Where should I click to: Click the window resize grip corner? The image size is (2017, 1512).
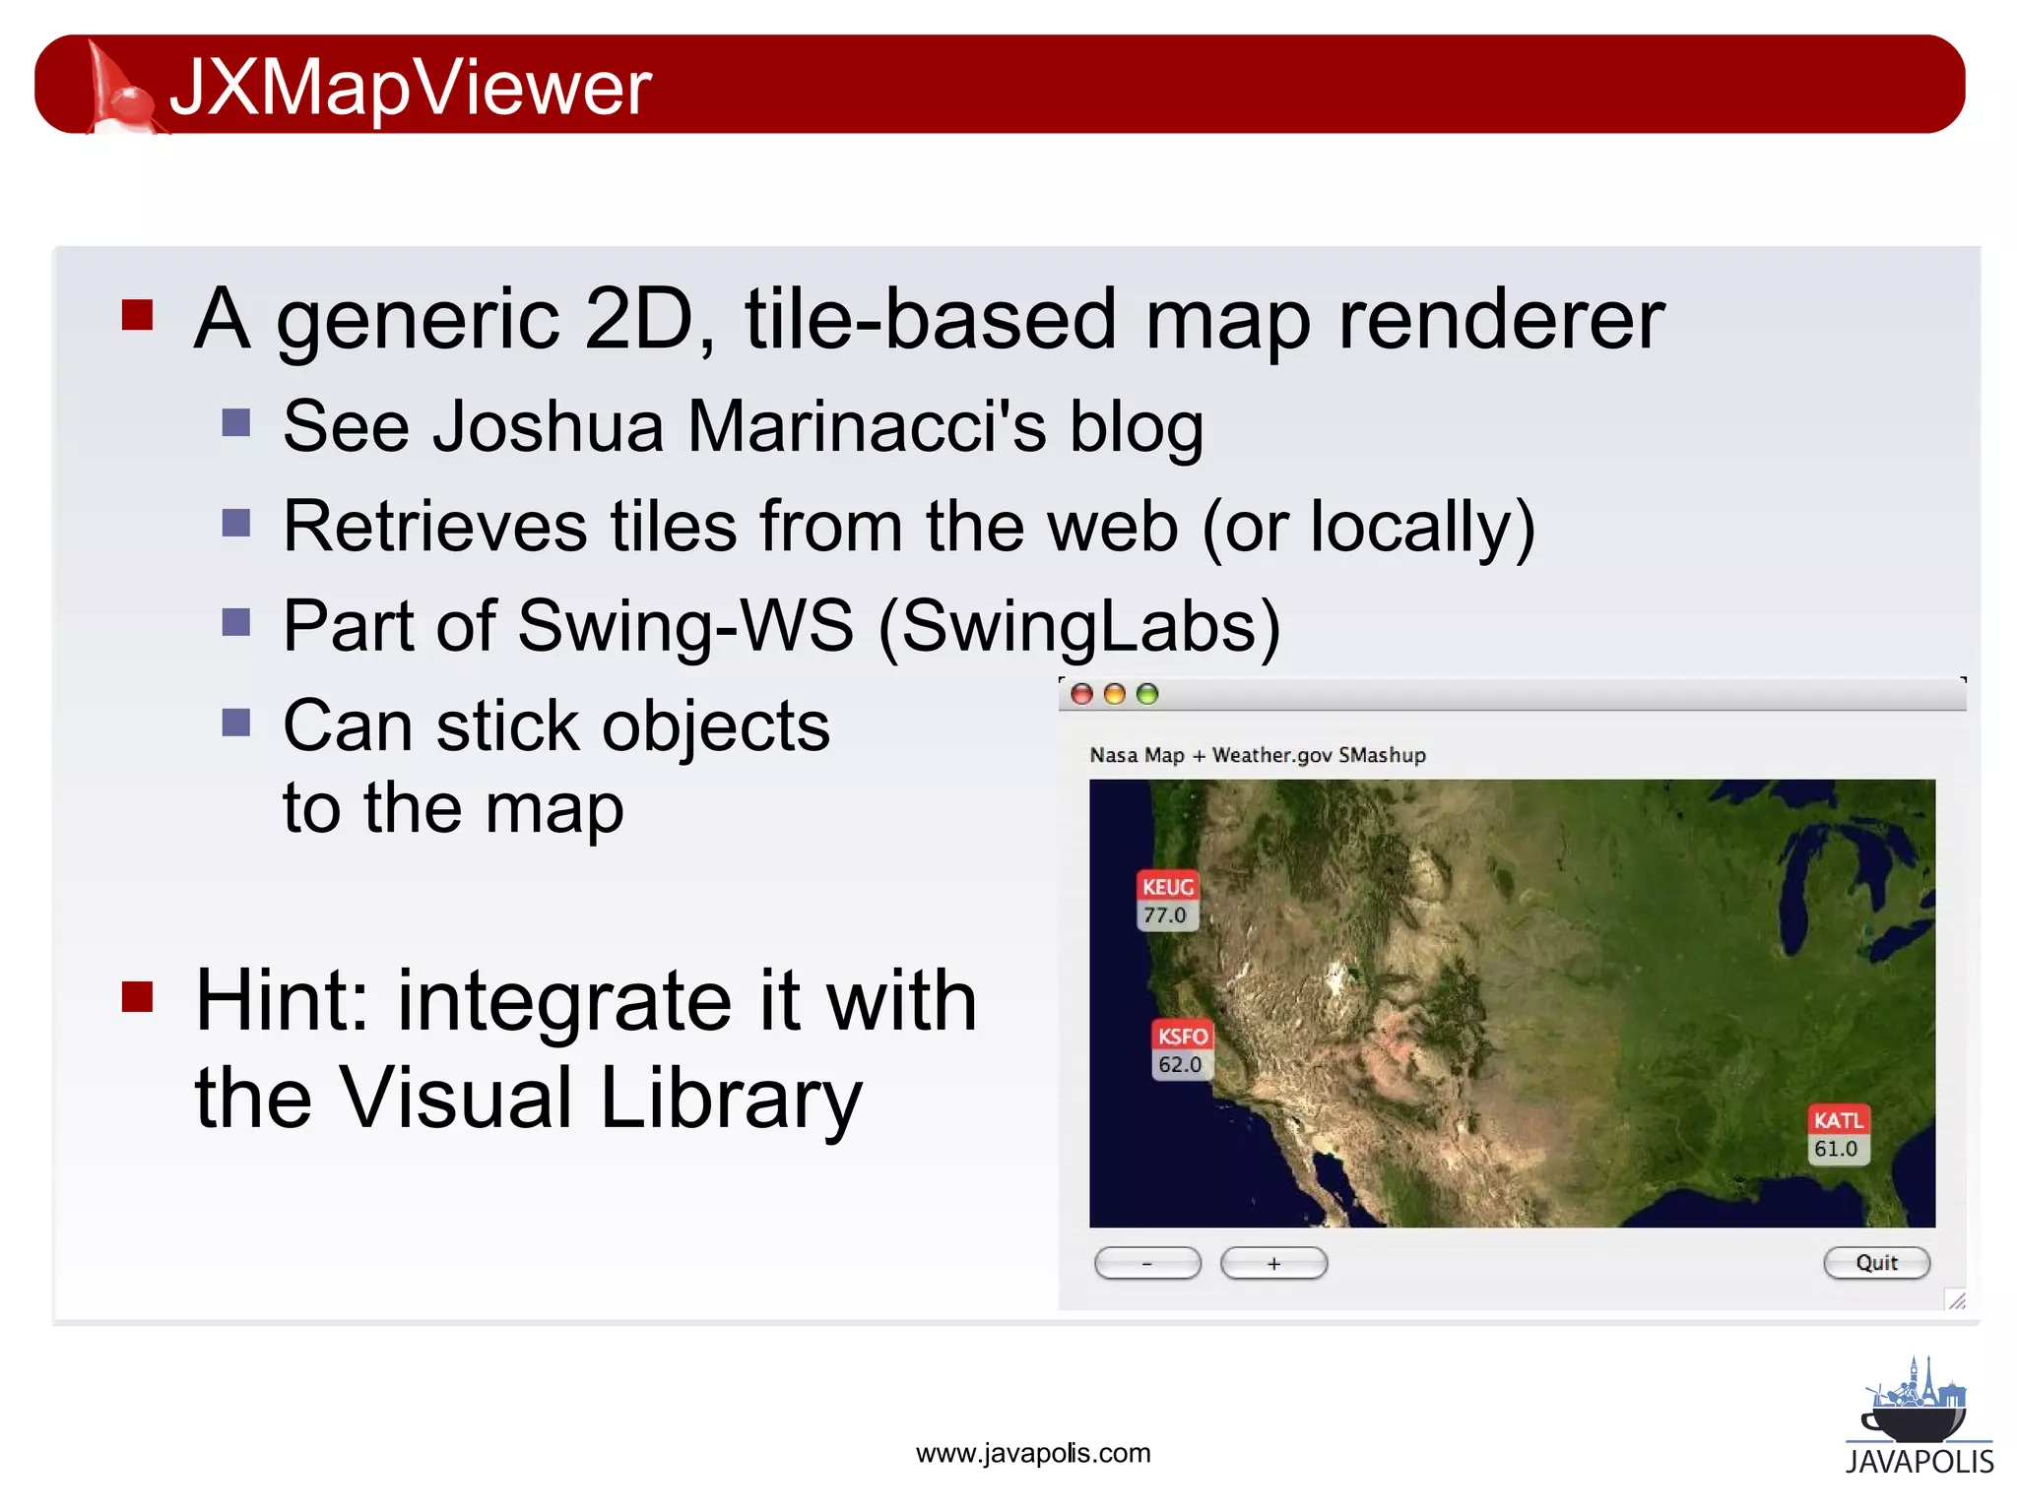[x=1957, y=1300]
